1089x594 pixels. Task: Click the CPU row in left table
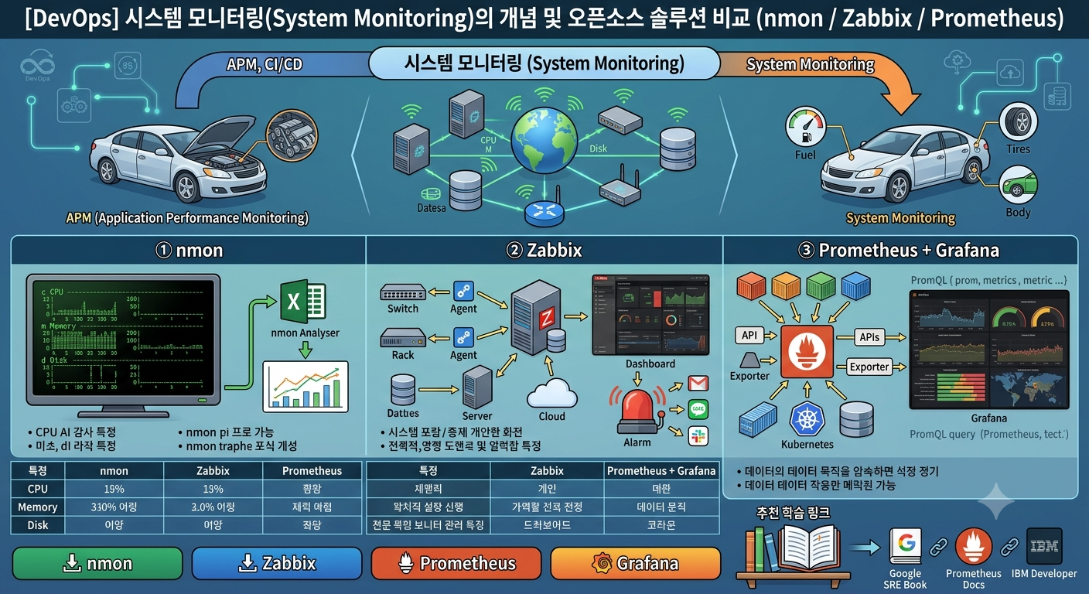[x=187, y=489]
